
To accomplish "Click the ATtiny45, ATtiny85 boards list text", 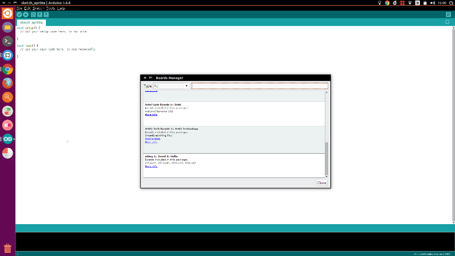I will (171, 163).
